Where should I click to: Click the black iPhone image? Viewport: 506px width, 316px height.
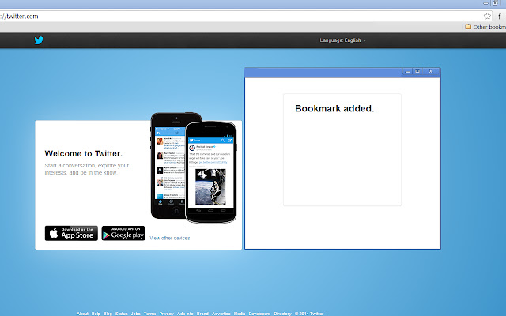point(168,165)
